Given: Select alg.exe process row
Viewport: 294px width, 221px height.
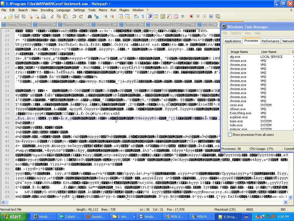Looking at the screenshot, I should tap(261, 57).
